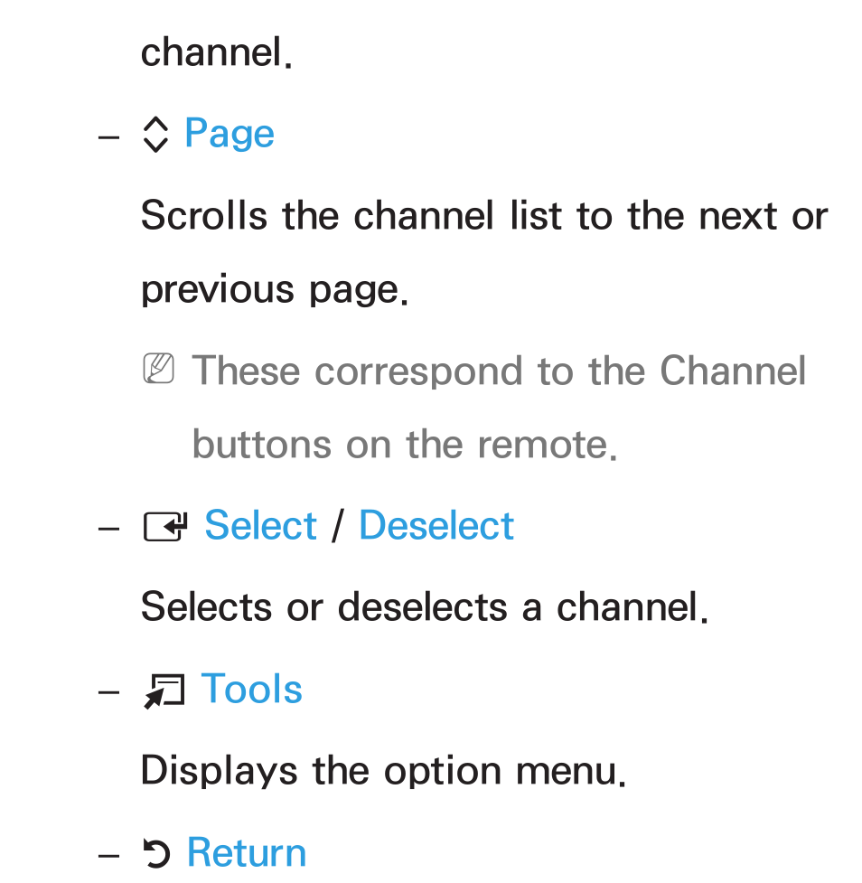862x883 pixels.
Task: Click 'Selects or deselects a channel.' text
Action: (425, 607)
